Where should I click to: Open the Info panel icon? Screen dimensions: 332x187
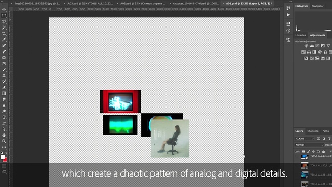[x=288, y=31]
